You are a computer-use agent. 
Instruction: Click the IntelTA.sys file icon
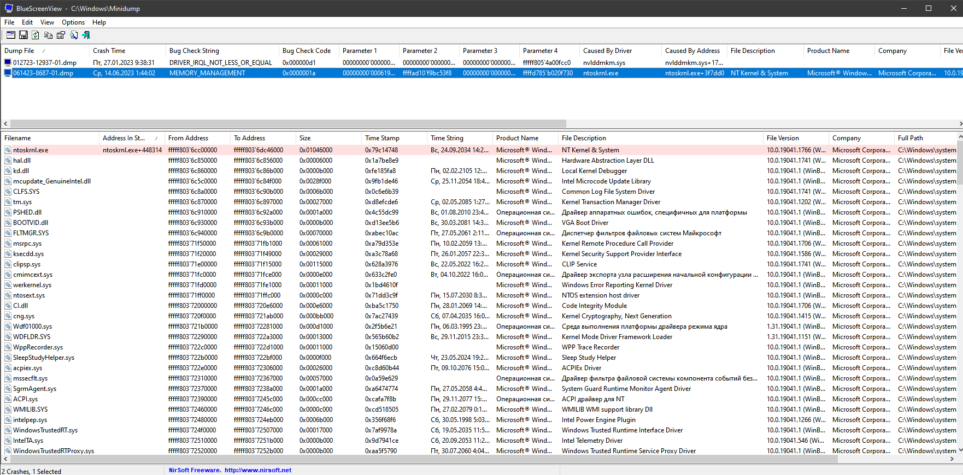[8, 441]
